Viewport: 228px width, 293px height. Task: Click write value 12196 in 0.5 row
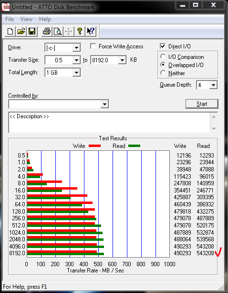tap(184, 156)
